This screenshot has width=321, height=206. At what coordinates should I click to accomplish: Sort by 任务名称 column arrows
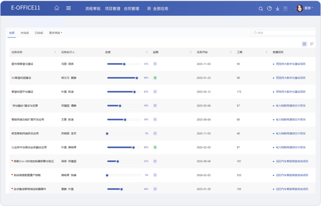click(55, 52)
